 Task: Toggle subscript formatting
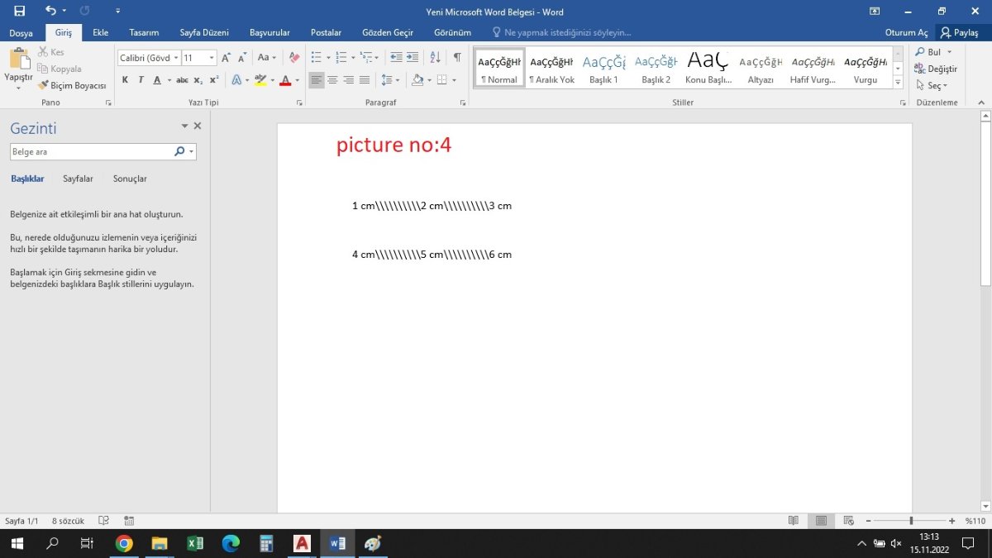[198, 80]
